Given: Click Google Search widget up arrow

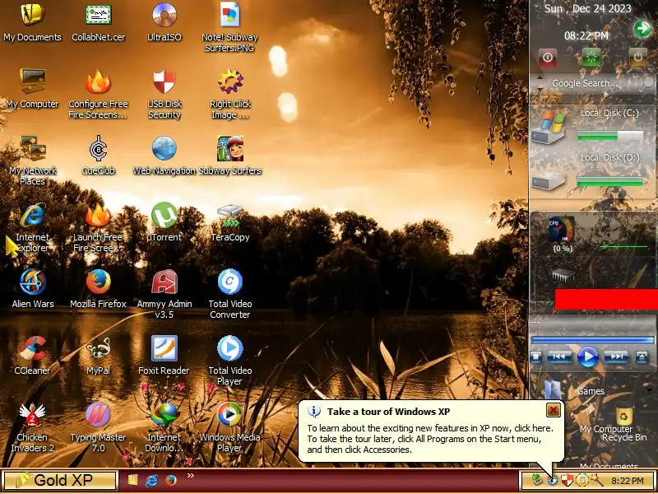Looking at the screenshot, I should coord(540,77).
